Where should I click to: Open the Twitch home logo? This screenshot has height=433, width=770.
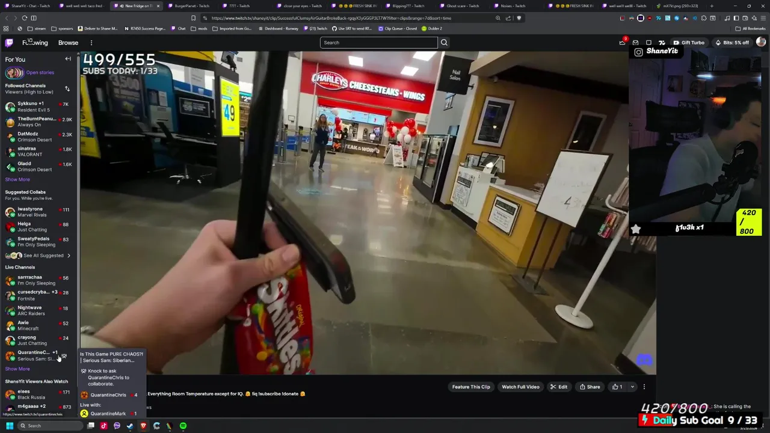[9, 43]
